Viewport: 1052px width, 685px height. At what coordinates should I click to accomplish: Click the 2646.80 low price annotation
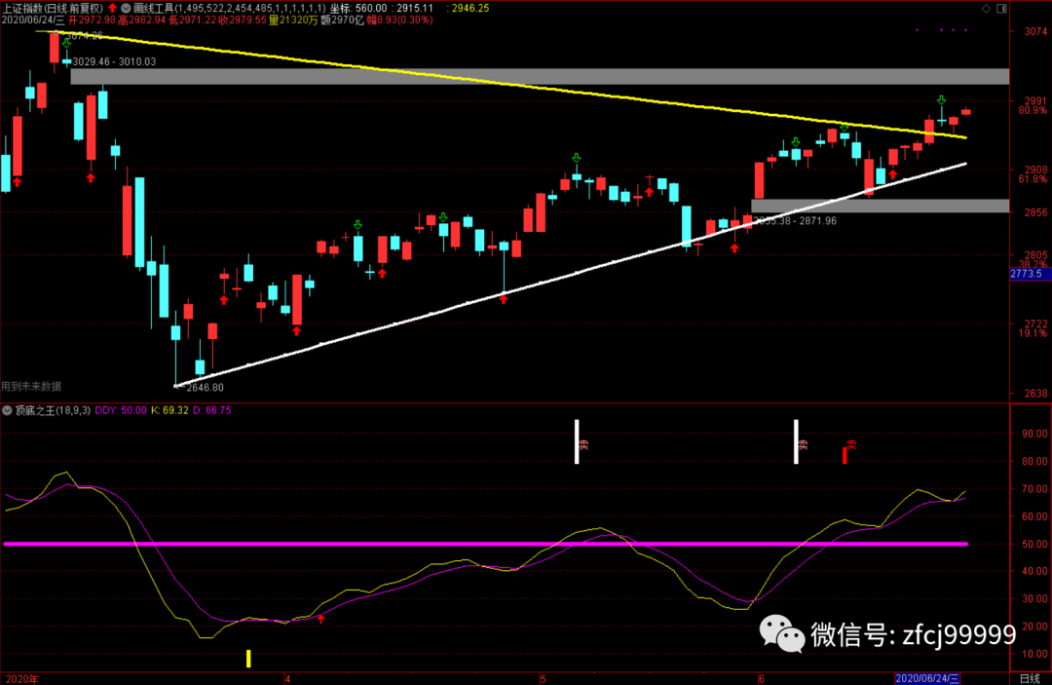(x=205, y=387)
